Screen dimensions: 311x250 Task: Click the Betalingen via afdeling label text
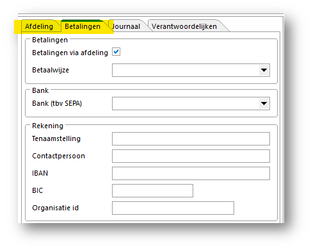coord(70,53)
